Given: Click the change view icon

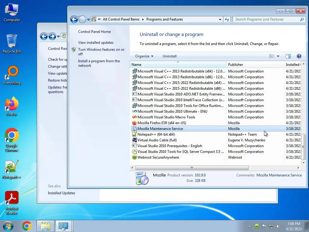Looking at the screenshot, I should (x=271, y=56).
